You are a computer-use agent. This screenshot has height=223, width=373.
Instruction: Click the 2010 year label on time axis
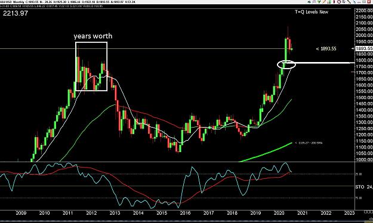[x=44, y=213]
